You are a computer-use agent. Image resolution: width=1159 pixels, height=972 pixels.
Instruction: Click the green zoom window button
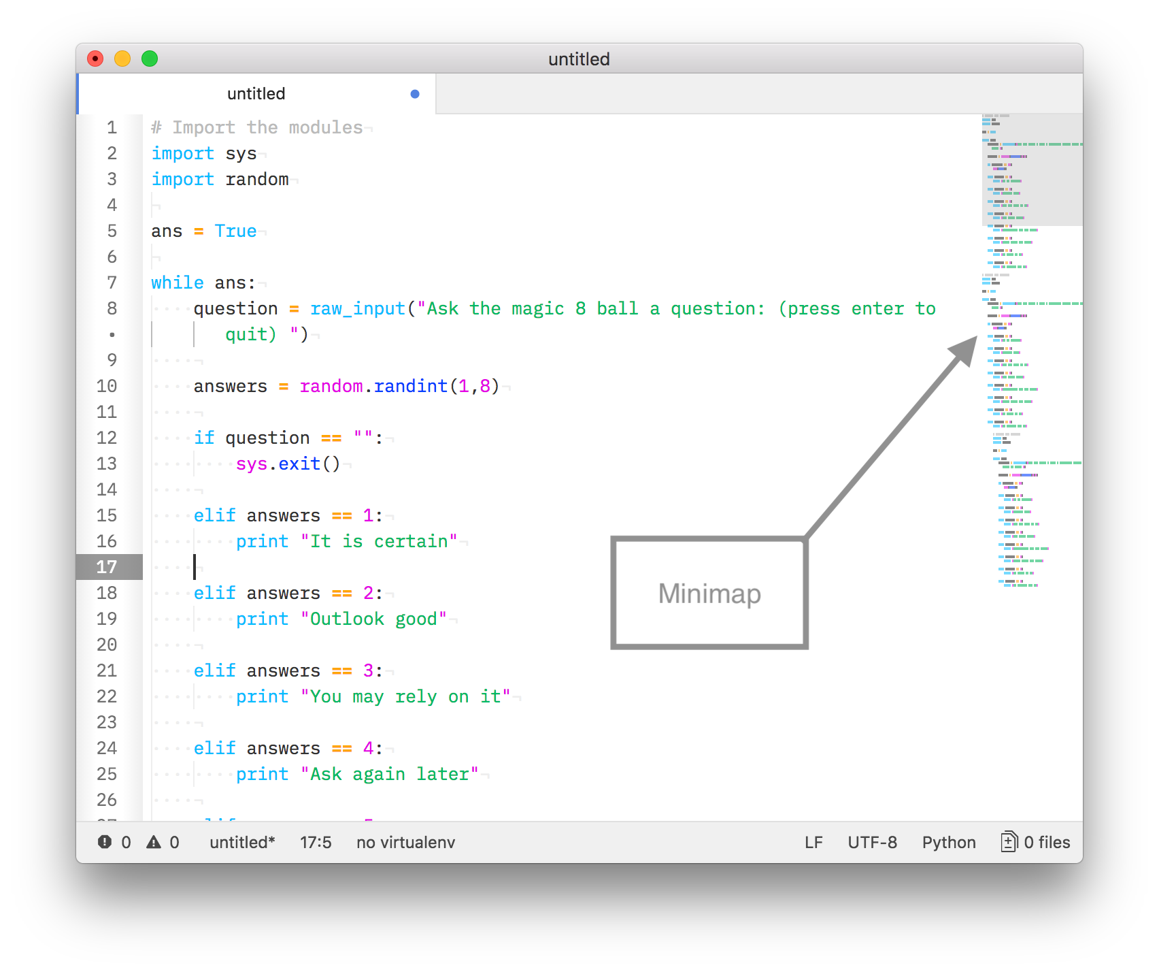pyautogui.click(x=150, y=59)
